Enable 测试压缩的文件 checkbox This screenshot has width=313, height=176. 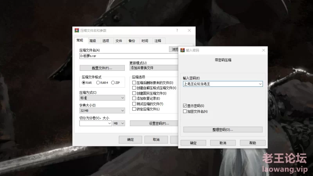(134, 104)
